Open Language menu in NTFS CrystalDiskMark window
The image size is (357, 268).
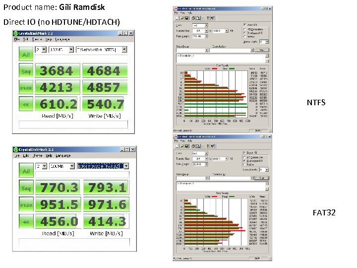point(62,39)
